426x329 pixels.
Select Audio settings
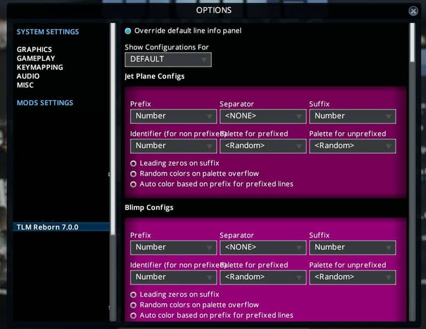point(28,76)
